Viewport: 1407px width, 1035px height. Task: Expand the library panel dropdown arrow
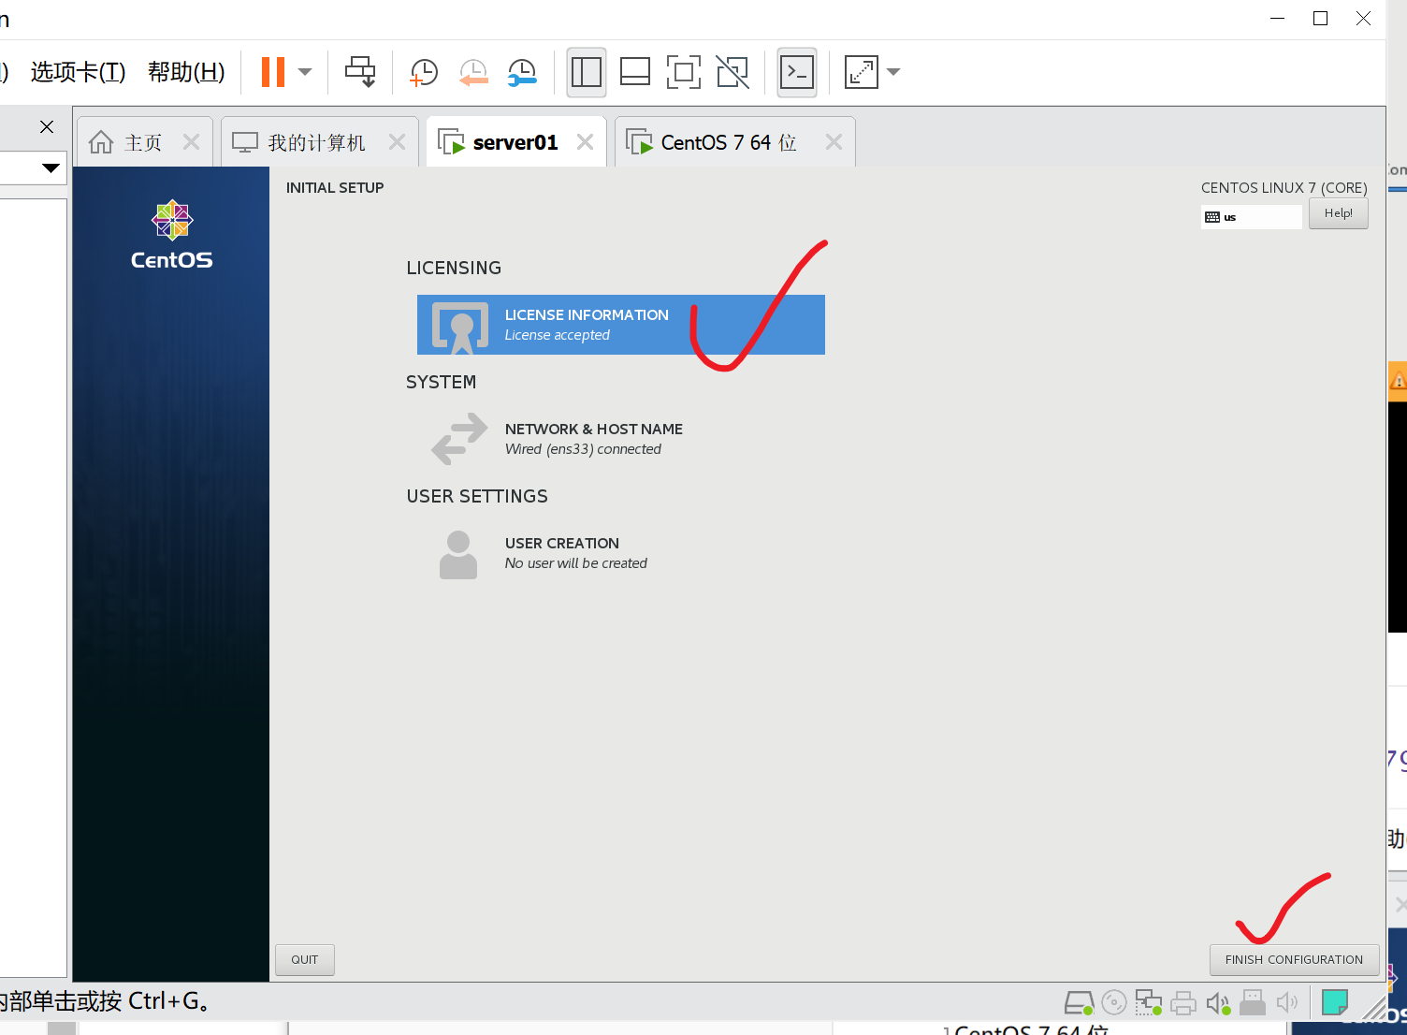pyautogui.click(x=51, y=168)
